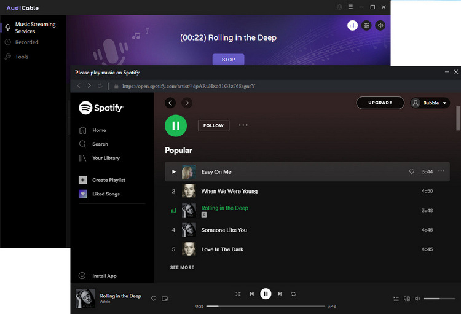This screenshot has width=461, height=314.
Task: Click the Popular section heading
Action: pos(178,150)
